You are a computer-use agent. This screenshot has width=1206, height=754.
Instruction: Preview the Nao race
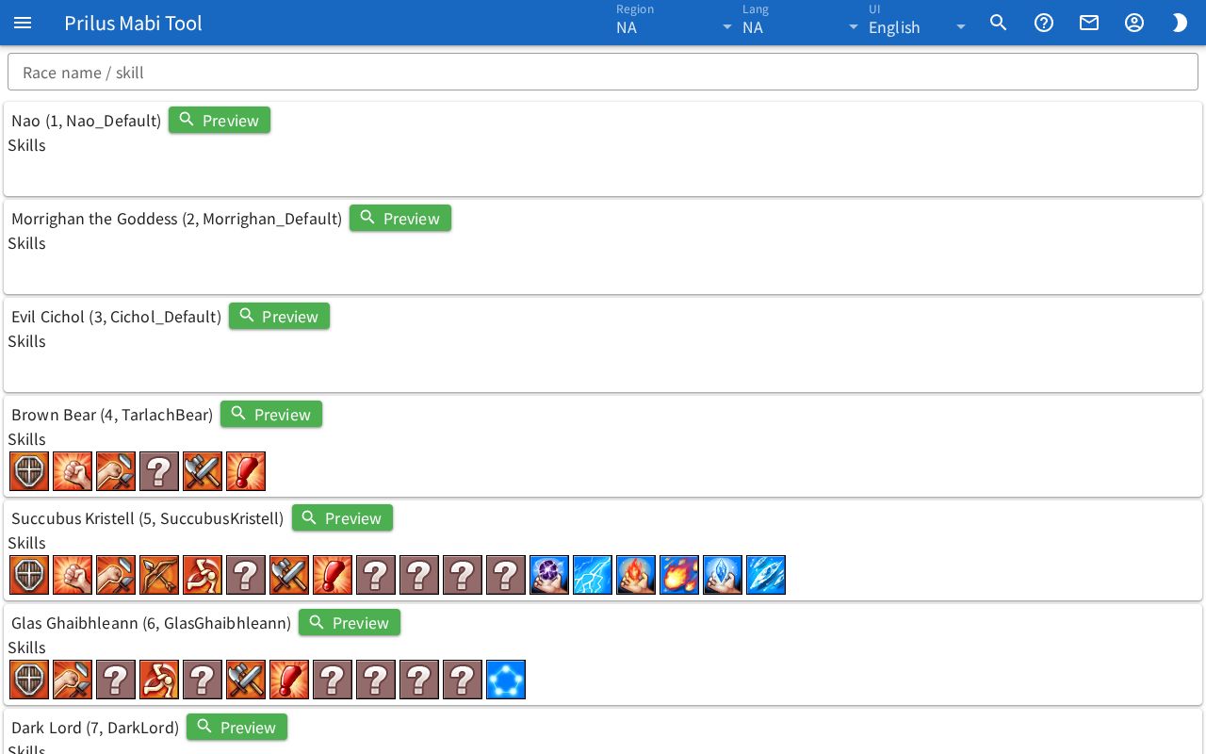click(x=220, y=120)
